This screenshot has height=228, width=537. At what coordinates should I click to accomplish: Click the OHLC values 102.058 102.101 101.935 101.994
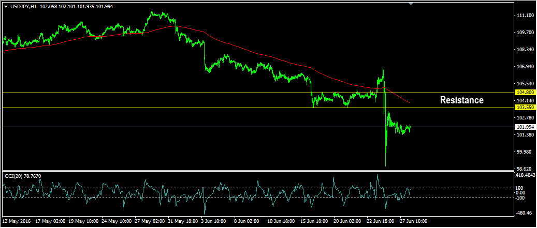[76, 7]
